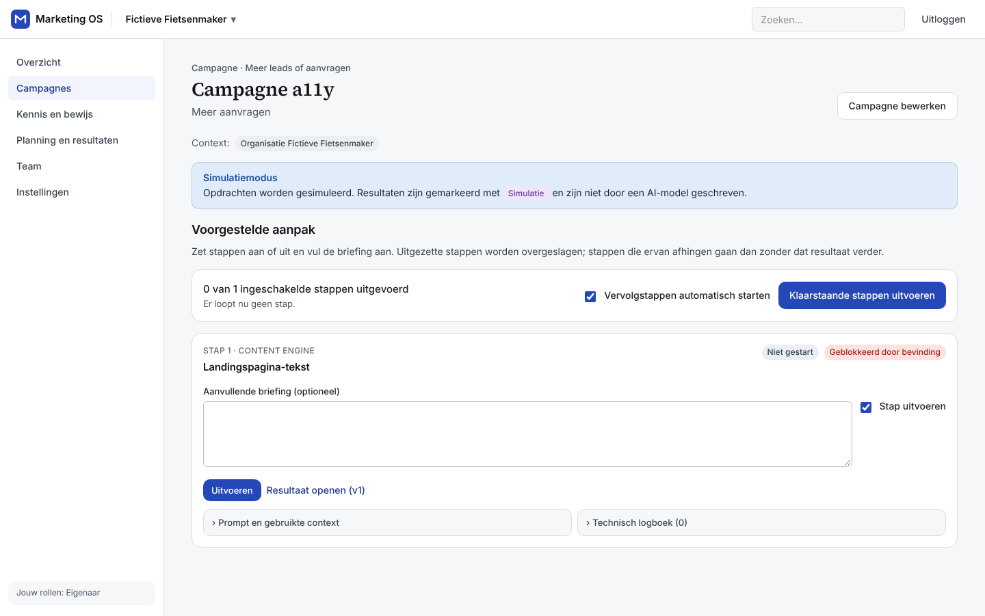
Task: Click the STAP 1 · CONTENT ENGINE label
Action: pyautogui.click(x=259, y=351)
